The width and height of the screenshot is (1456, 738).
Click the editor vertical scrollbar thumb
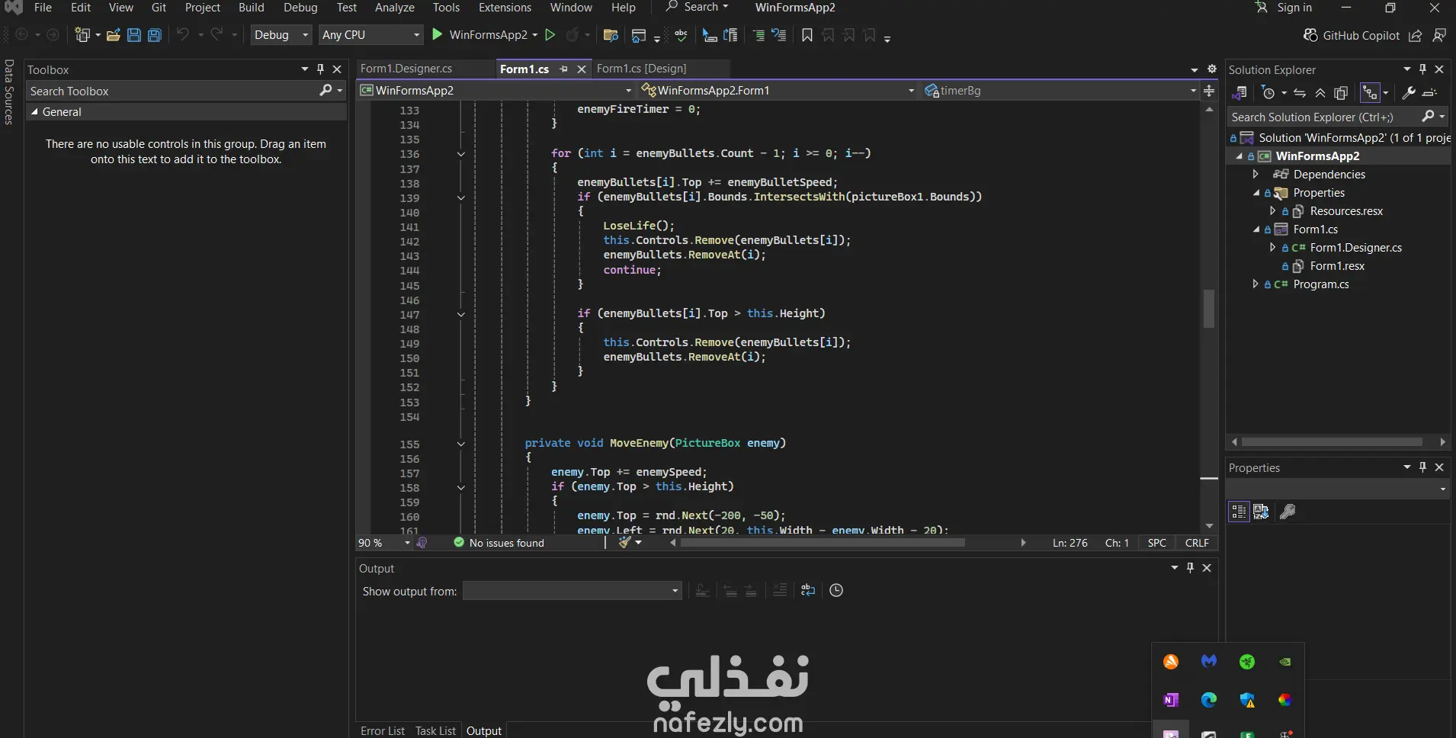[1209, 309]
